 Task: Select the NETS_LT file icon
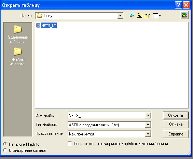click(38, 25)
